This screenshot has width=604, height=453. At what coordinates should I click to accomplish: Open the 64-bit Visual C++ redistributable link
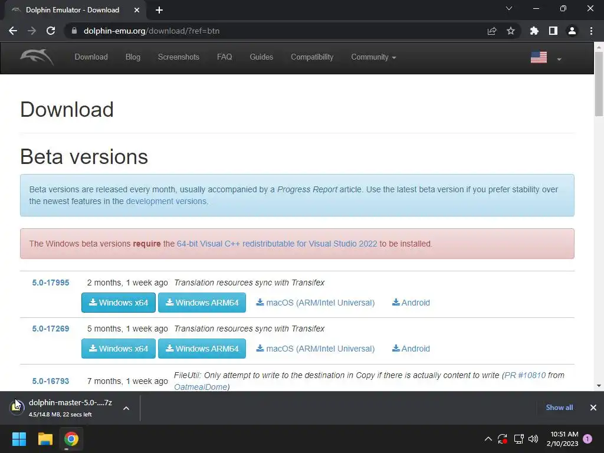point(277,244)
